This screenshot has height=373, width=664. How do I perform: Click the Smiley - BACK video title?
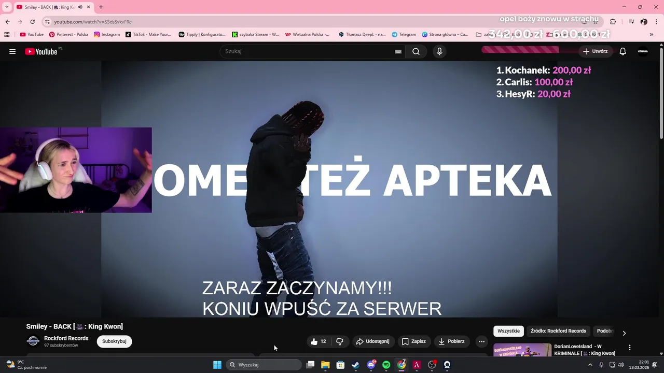[x=75, y=326]
